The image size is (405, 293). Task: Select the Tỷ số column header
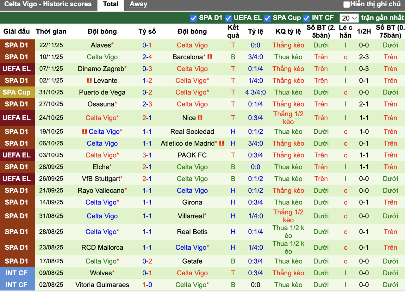click(x=147, y=31)
